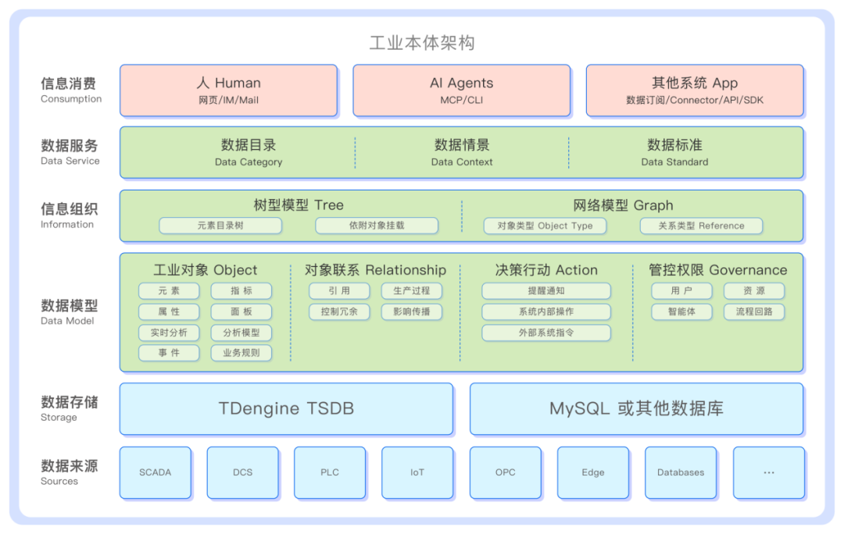Click the 人 Human consumption box
844x534 pixels.
229,91
